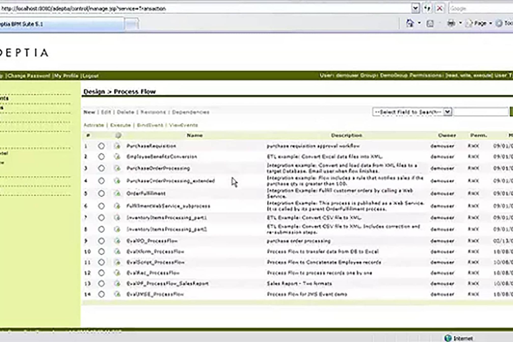Click the Dependencies link
The height and width of the screenshot is (342, 513).
click(x=191, y=112)
